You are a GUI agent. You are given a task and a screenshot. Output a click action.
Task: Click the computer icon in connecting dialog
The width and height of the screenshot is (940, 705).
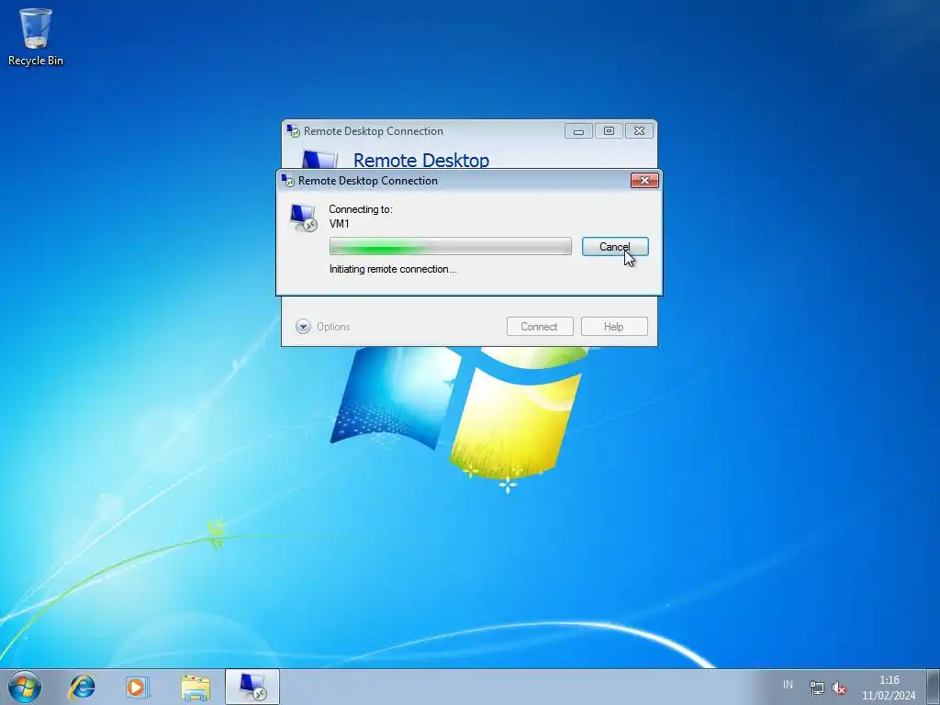click(x=303, y=218)
